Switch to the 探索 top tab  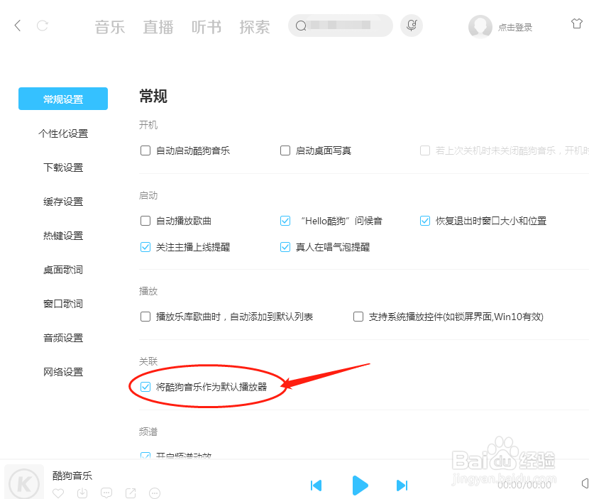tap(255, 27)
